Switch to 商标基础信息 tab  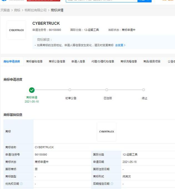click(34, 62)
